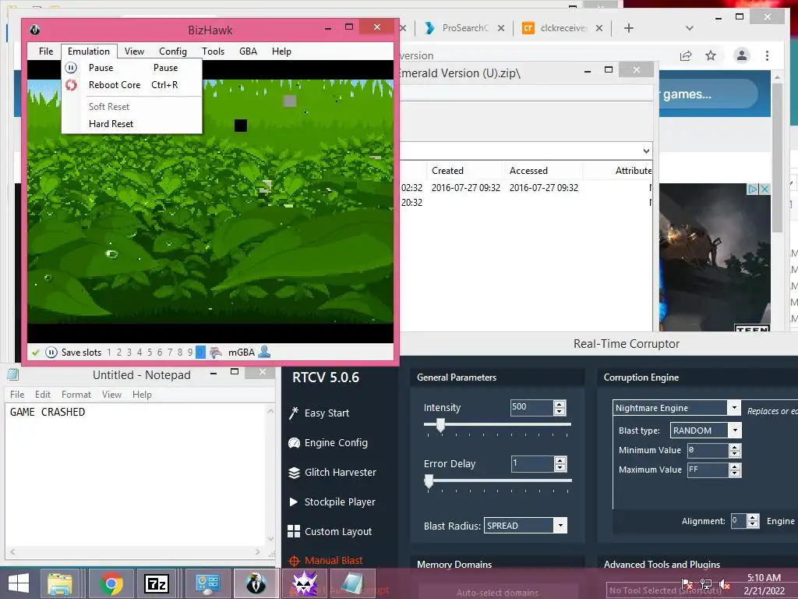Click the Intensity value field showing 500
Image resolution: width=798 pixels, height=599 pixels.
(531, 407)
